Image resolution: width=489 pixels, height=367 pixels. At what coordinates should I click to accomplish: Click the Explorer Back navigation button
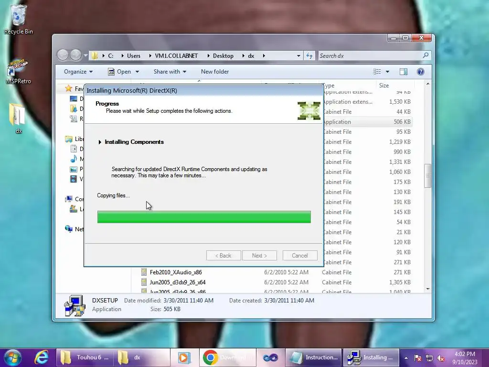(63, 55)
